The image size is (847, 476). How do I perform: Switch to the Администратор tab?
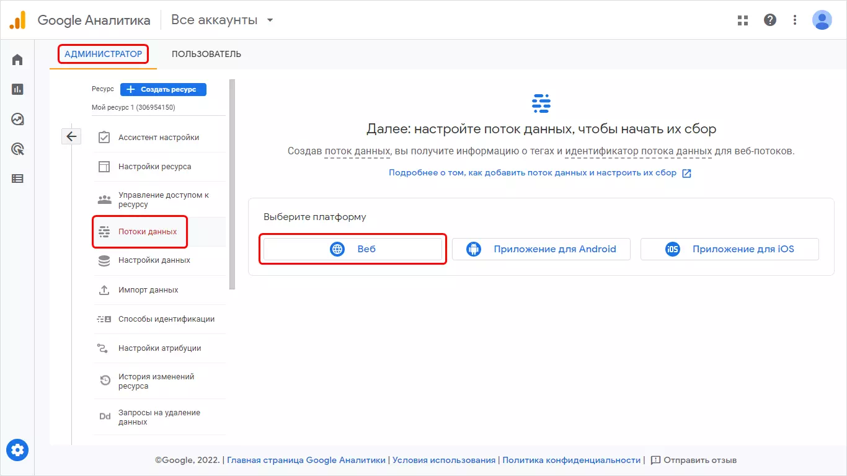(104, 54)
